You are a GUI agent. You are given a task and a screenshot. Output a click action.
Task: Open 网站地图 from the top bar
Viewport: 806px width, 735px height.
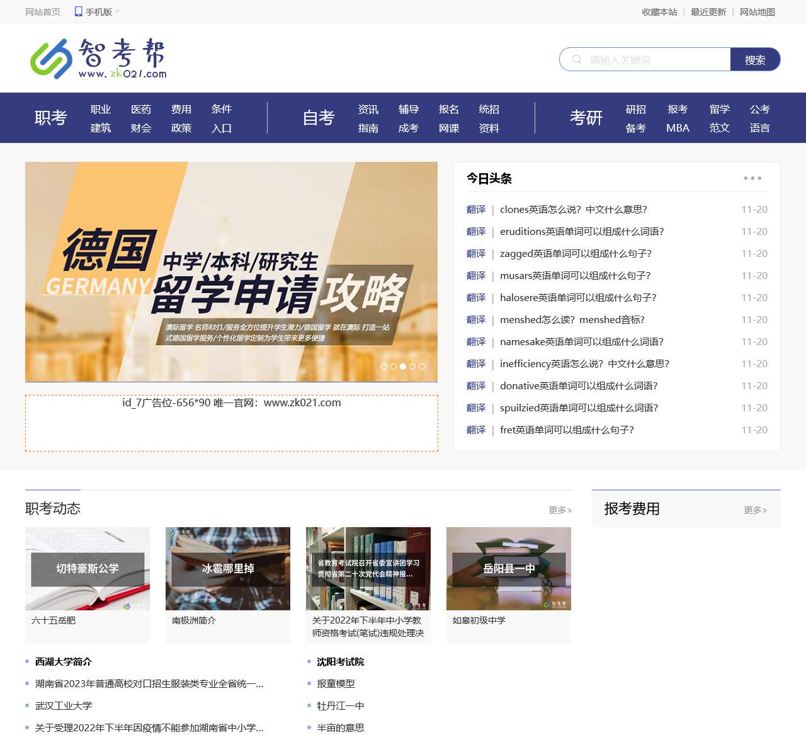(x=758, y=11)
